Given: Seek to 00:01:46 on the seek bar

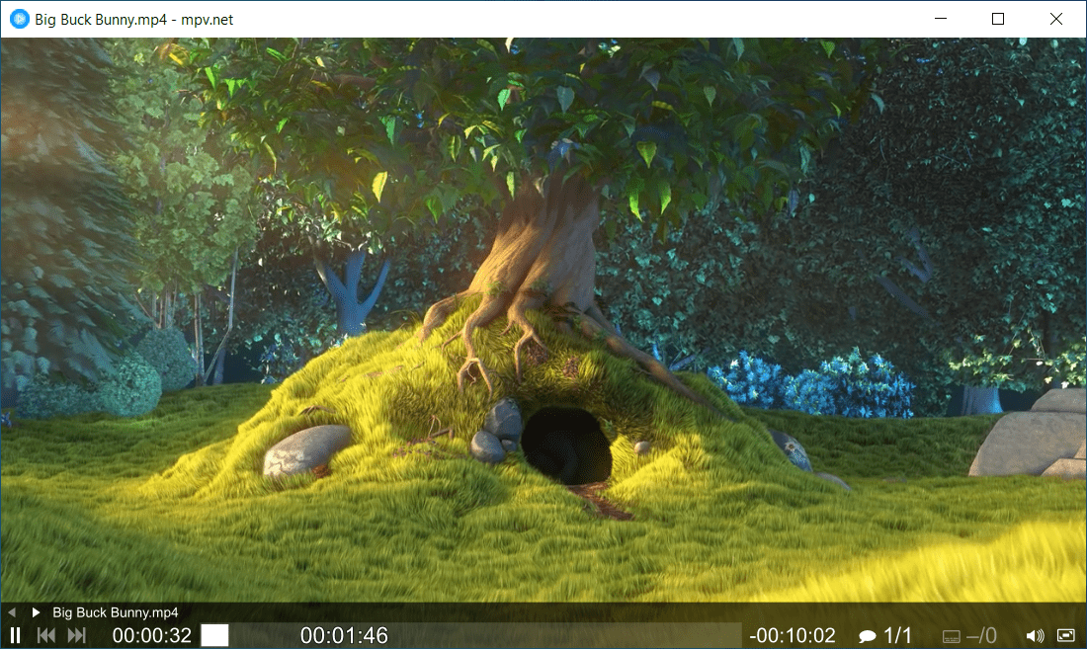Looking at the screenshot, I should [345, 635].
